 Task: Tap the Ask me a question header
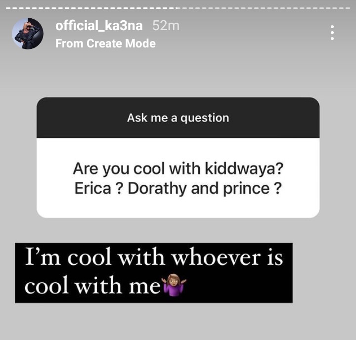click(x=178, y=118)
